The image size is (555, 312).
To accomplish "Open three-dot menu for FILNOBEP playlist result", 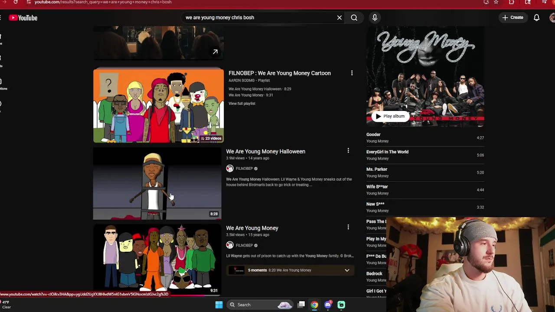I will pos(352,73).
